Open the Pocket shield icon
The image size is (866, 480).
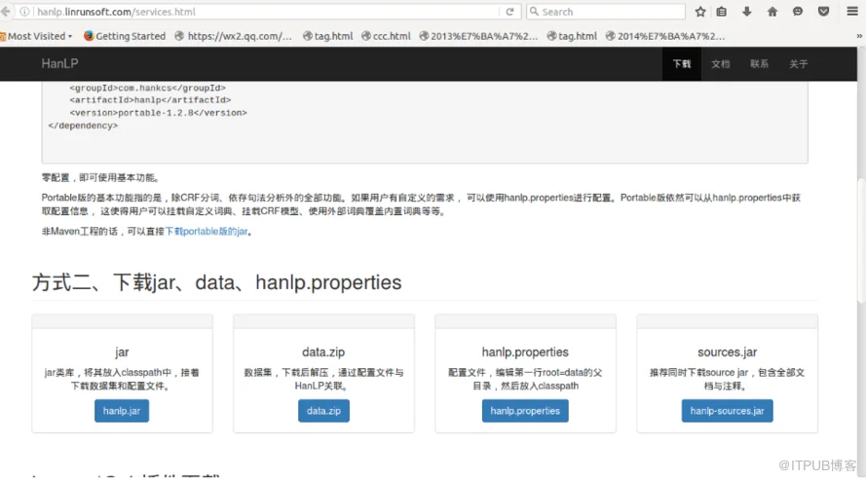pos(823,12)
